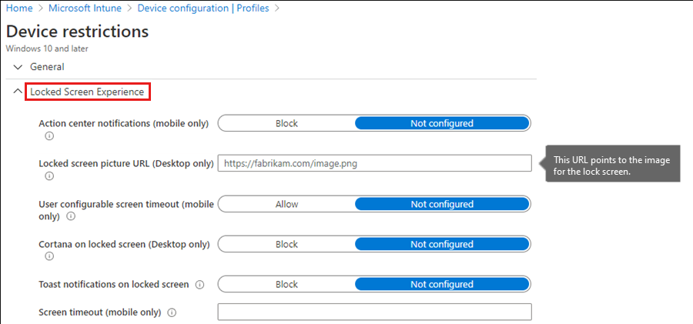Click the Screen timeout input field
The height and width of the screenshot is (324, 693).
374,312
